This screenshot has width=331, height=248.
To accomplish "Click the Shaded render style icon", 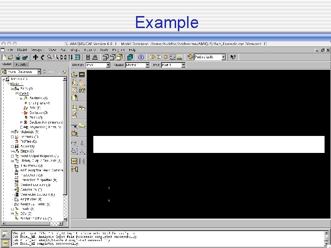I will pyautogui.click(x=120, y=57).
